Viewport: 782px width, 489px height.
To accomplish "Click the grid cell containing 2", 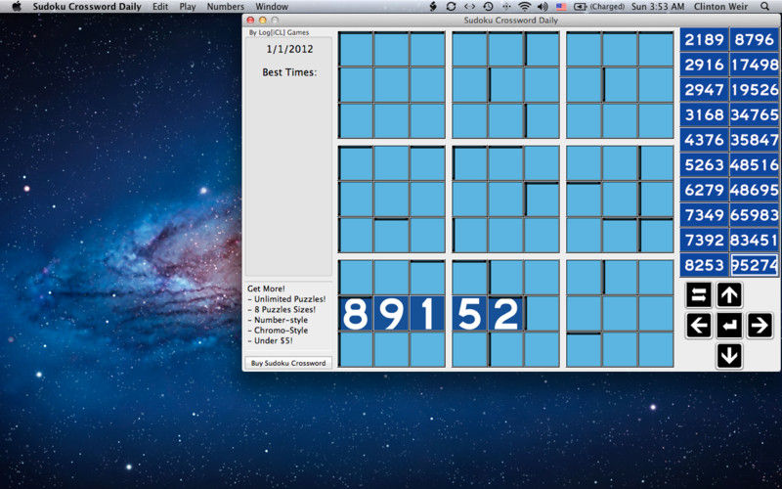I will click(x=505, y=314).
